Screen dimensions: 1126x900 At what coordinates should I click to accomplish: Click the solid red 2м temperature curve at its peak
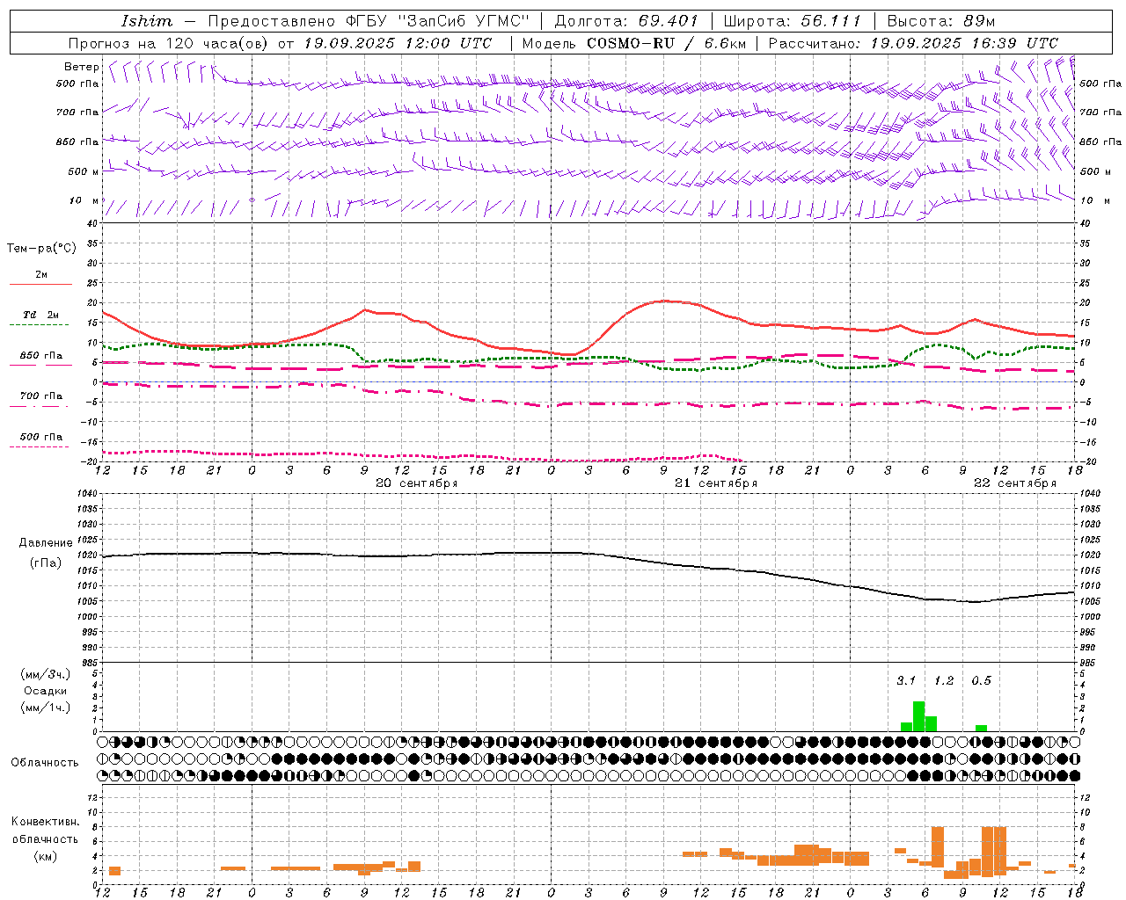[x=665, y=301]
